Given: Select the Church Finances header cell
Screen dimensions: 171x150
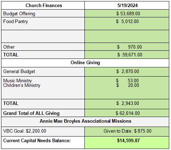Looking at the screenshot, I should click(43, 5).
